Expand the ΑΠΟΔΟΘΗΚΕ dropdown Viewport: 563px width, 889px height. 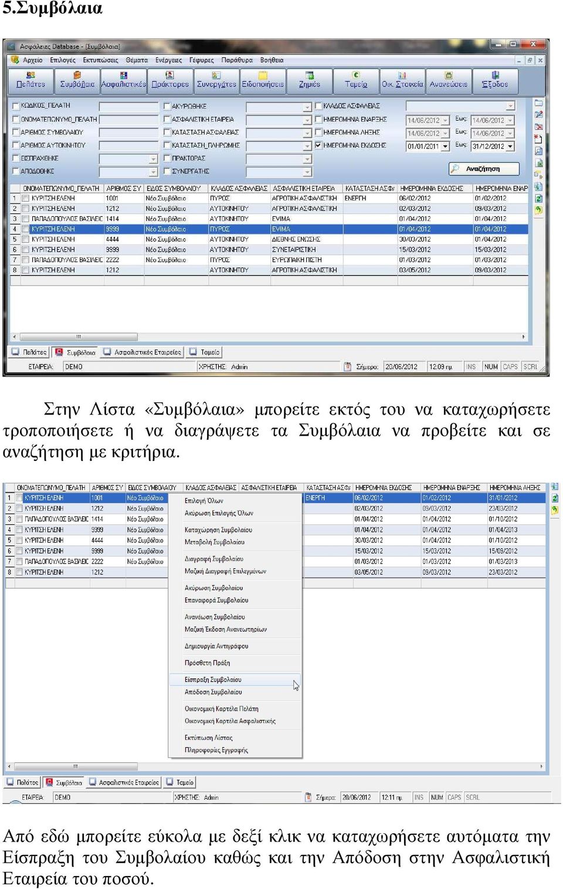(x=153, y=172)
